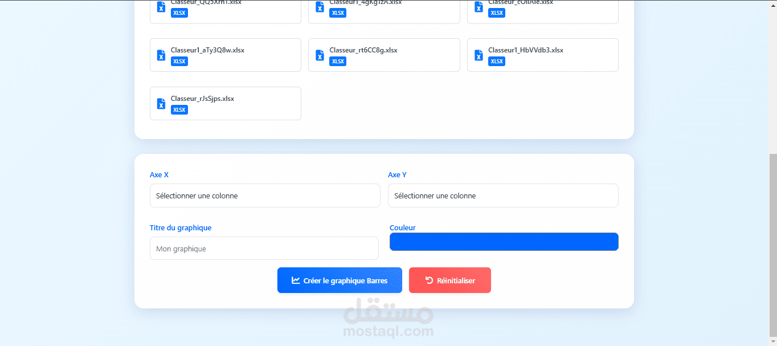Select the file name Classeur1_HbVVdb3.xlsx
Image resolution: width=777 pixels, height=346 pixels.
click(x=526, y=50)
